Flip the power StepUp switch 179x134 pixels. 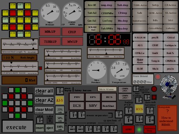point(60,91)
